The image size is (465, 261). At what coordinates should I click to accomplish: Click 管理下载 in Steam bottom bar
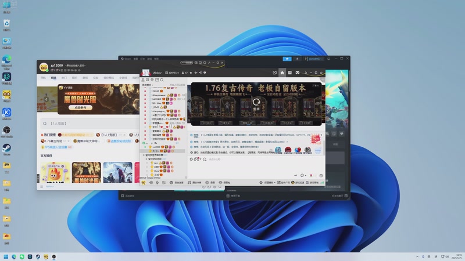pos(233,196)
